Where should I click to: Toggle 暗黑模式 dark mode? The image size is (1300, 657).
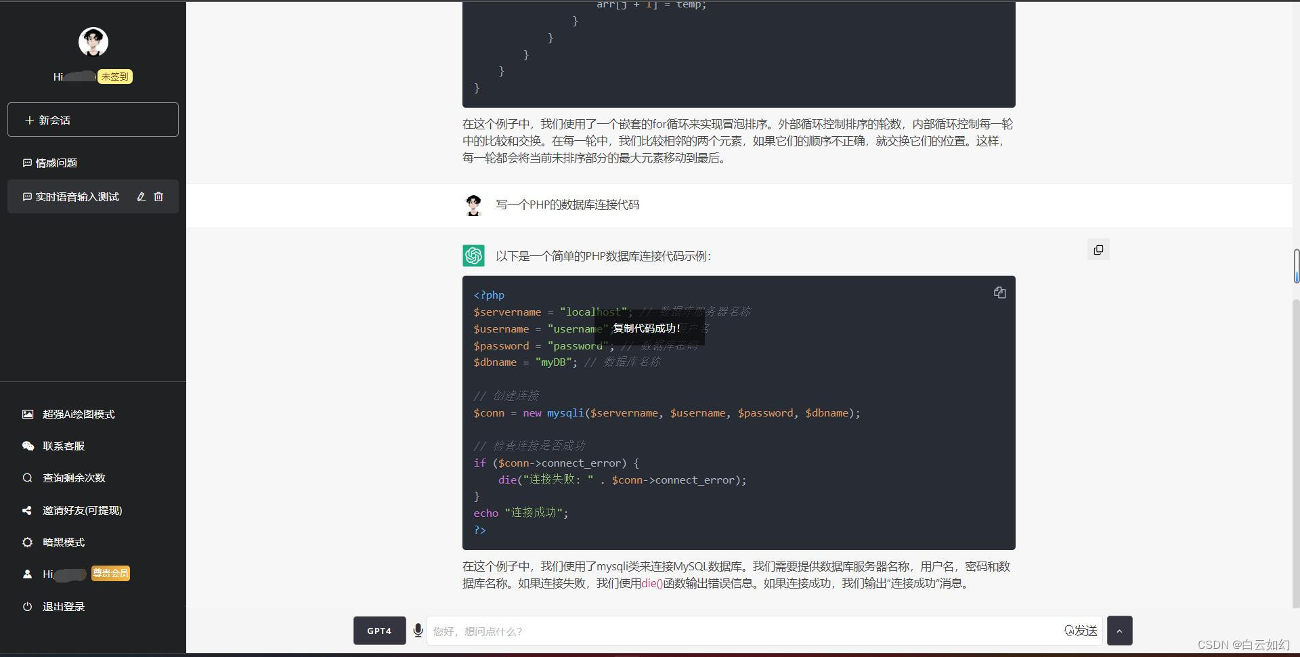click(x=62, y=542)
